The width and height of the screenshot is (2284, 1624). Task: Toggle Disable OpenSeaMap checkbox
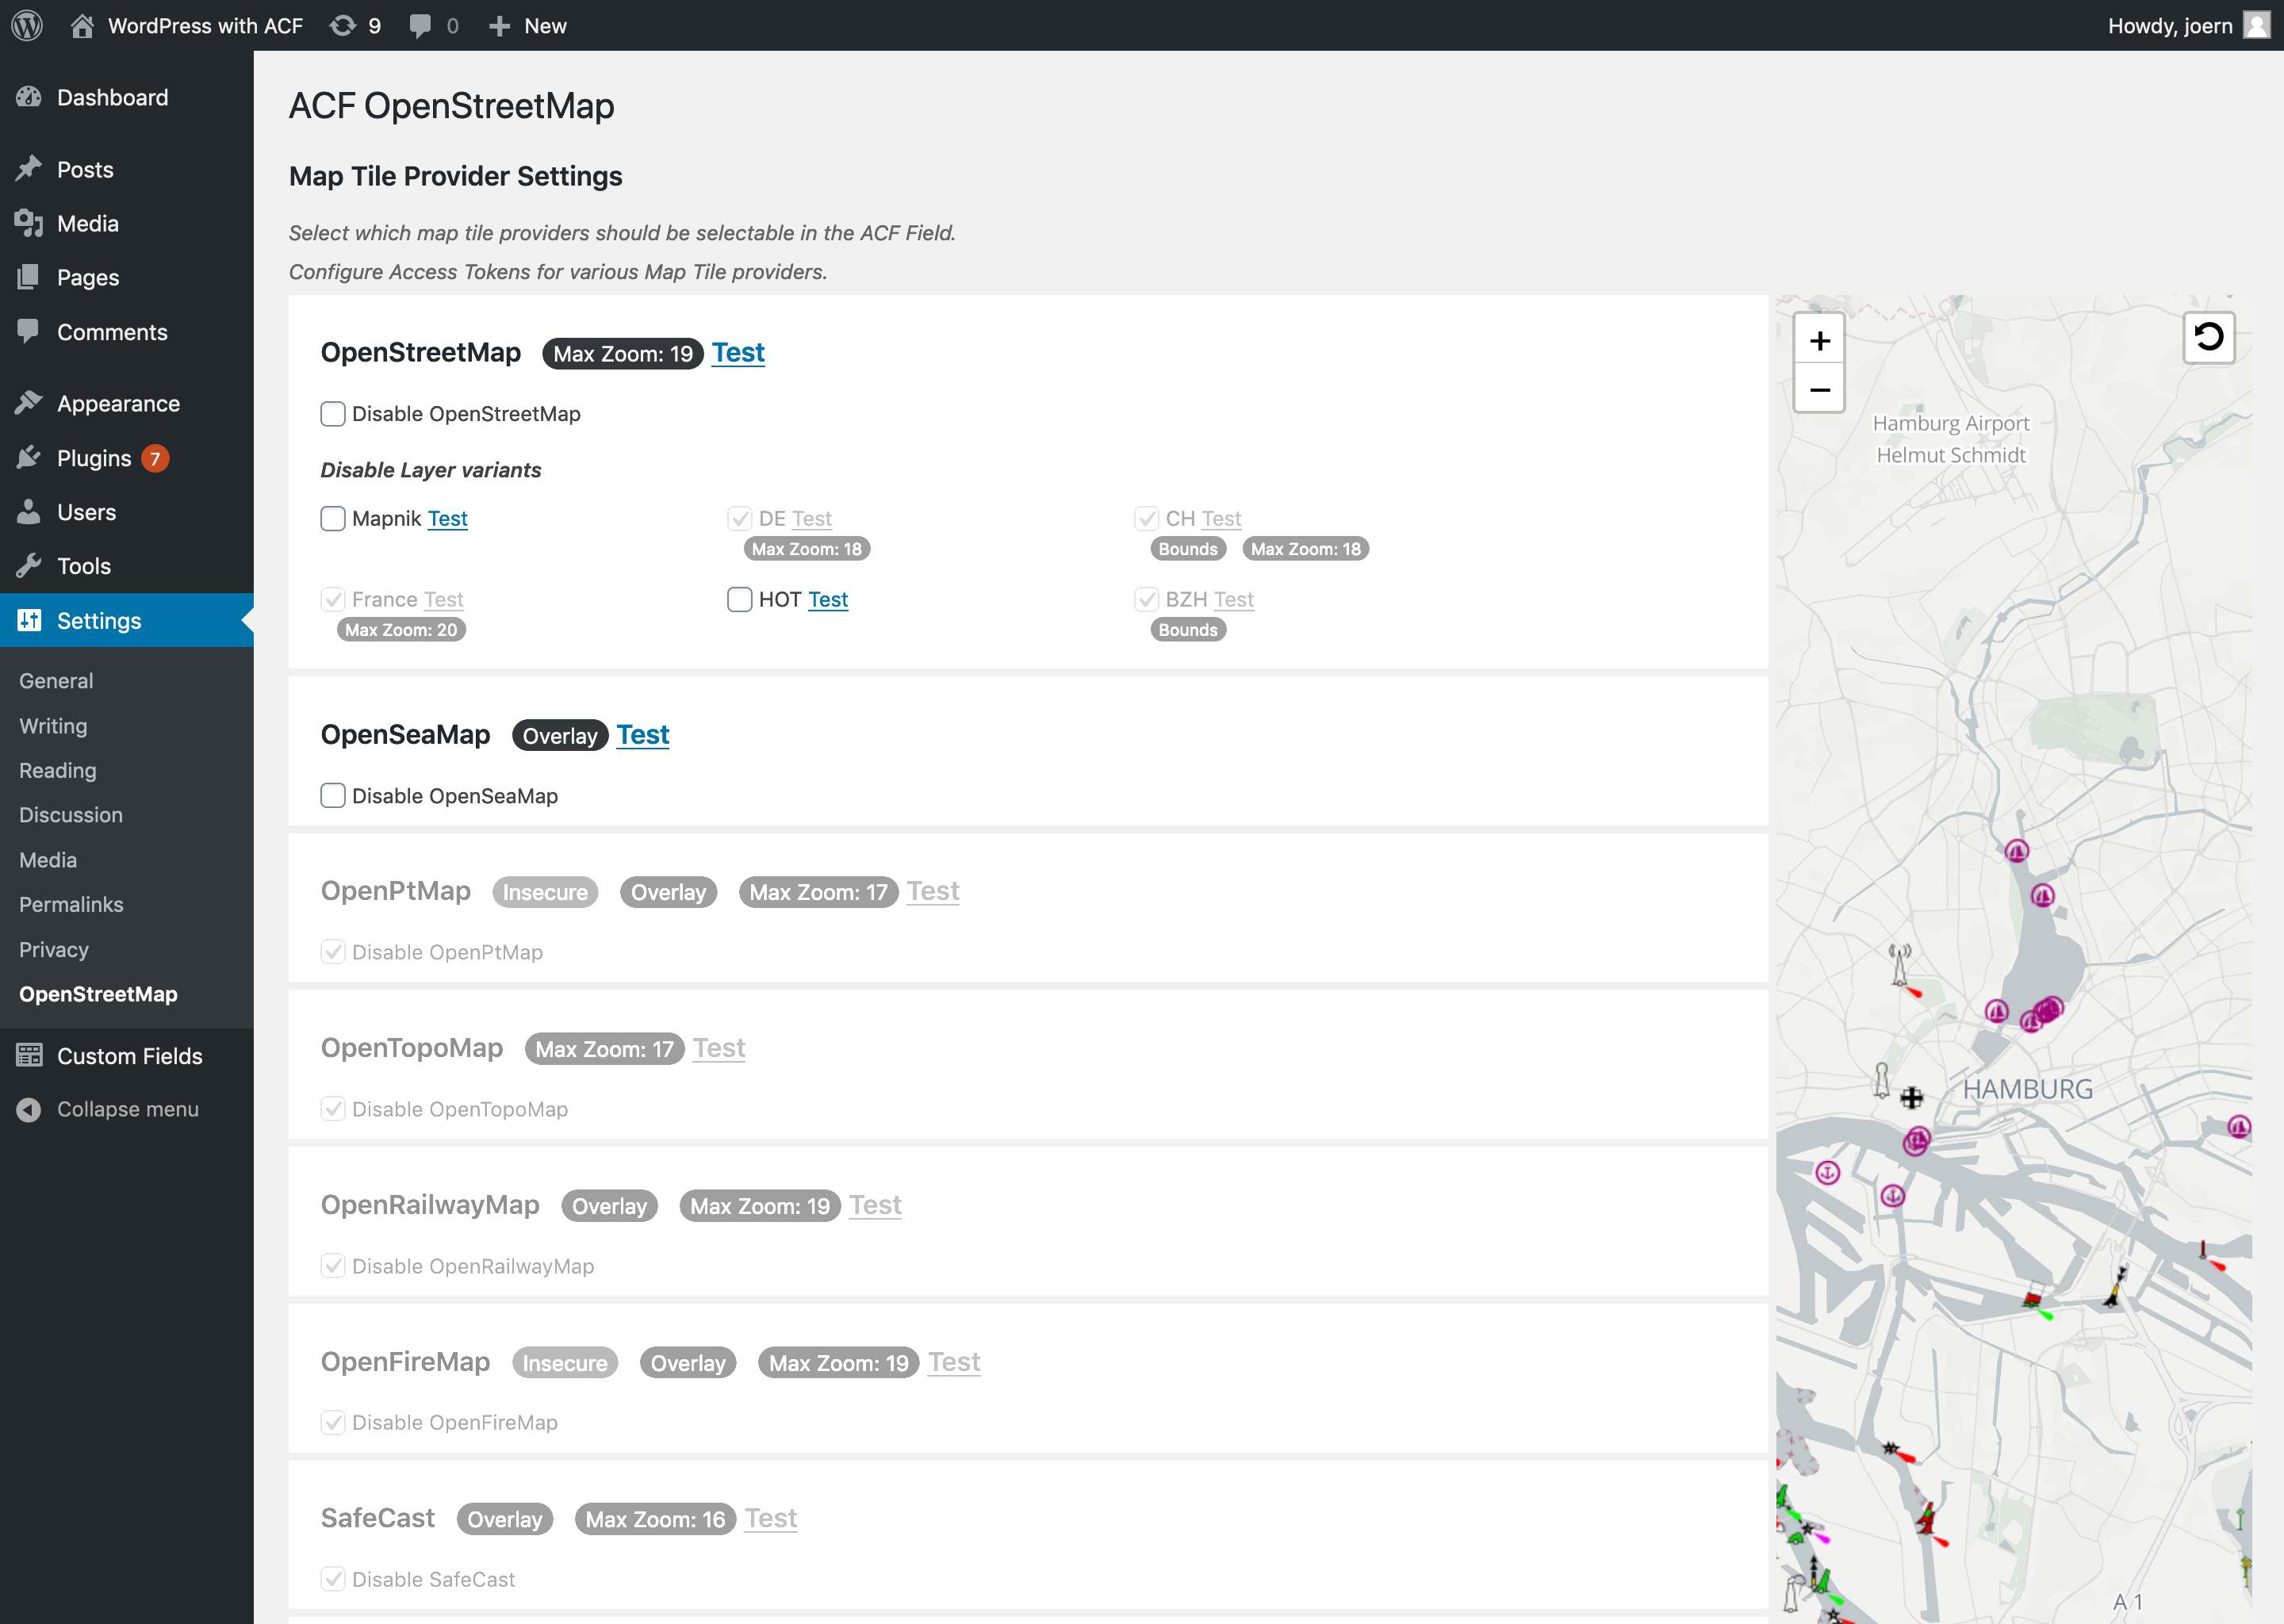pyautogui.click(x=333, y=795)
